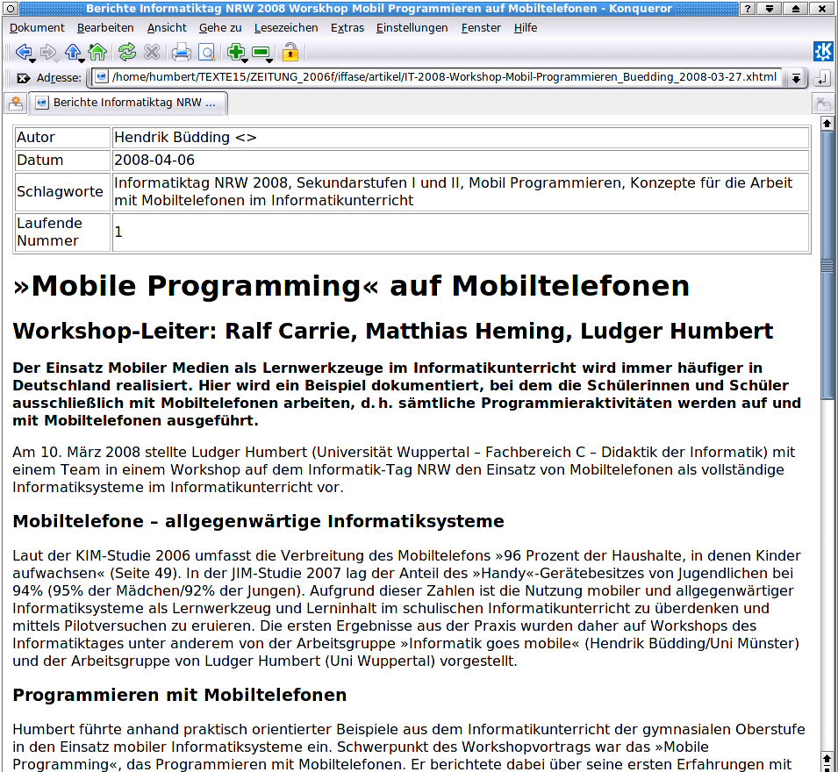838x772 pixels.
Task: Go back with the blue left arrow
Action: pyautogui.click(x=24, y=53)
